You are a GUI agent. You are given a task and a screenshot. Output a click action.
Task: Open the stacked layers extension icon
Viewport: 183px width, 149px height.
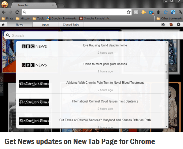pyautogui.click(x=158, y=12)
